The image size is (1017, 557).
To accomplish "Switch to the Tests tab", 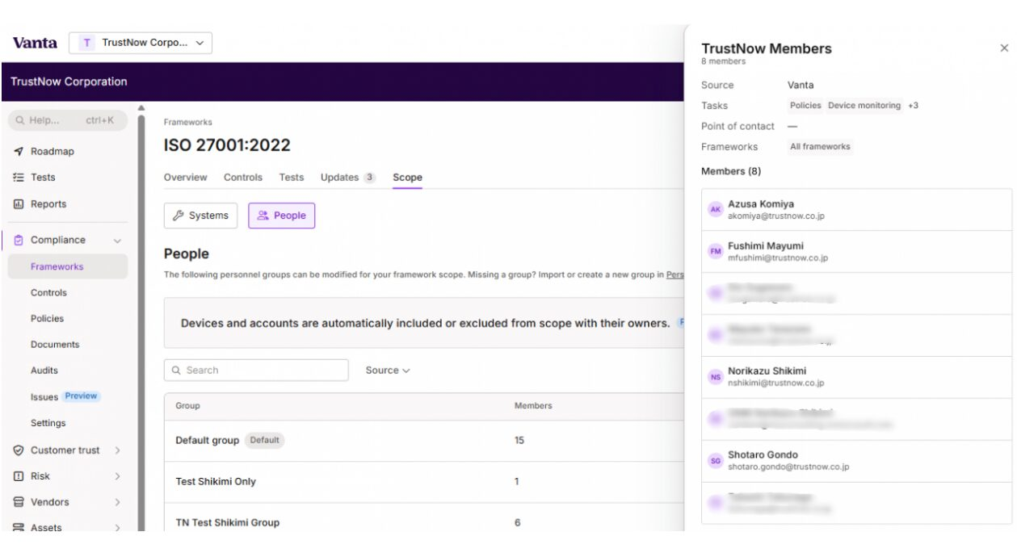I will pos(292,178).
